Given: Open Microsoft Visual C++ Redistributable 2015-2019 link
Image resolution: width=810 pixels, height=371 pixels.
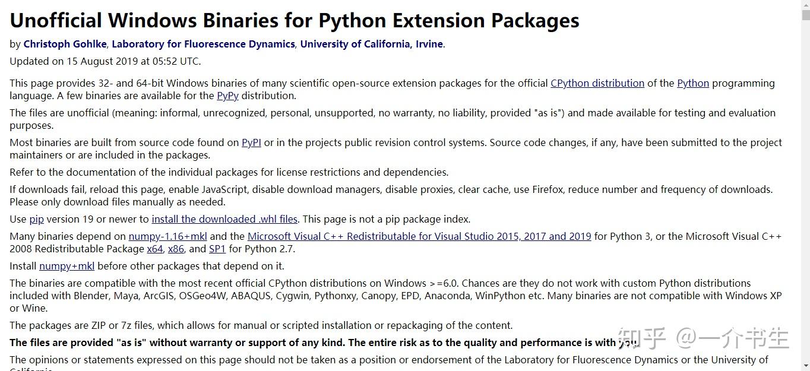Looking at the screenshot, I should 419,236.
